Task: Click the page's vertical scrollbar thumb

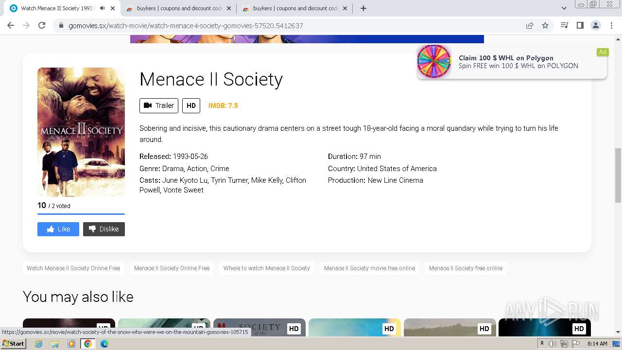Action: tap(618, 175)
